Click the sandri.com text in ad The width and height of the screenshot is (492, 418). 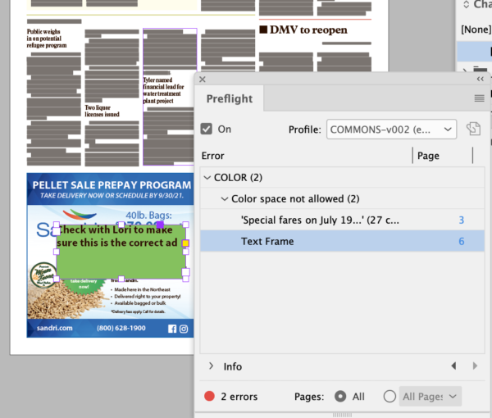coord(55,328)
